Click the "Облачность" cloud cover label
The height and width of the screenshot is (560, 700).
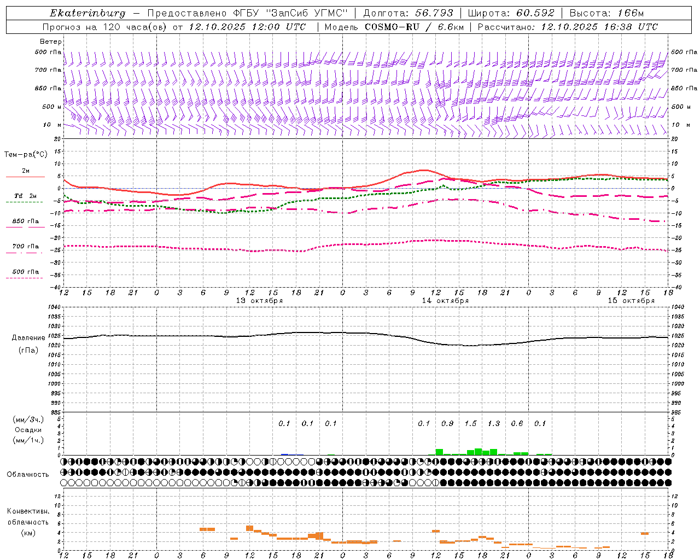28,474
